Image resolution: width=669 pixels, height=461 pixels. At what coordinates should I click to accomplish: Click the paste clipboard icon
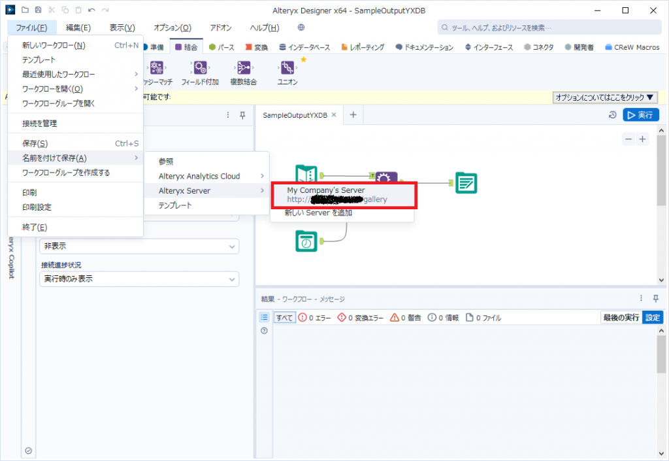click(x=78, y=10)
